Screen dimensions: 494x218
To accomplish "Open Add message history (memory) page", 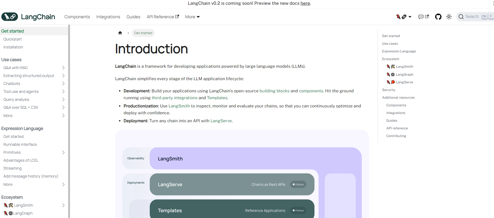I will (31, 176).
